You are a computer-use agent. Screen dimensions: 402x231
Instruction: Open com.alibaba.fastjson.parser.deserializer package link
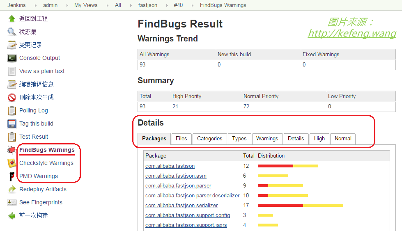tap(192, 196)
